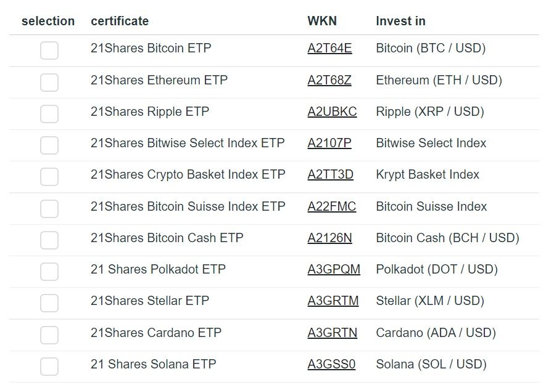546x390 pixels.
Task: Select the 21Shares Ripple ETP checkbox
Action: (49, 114)
